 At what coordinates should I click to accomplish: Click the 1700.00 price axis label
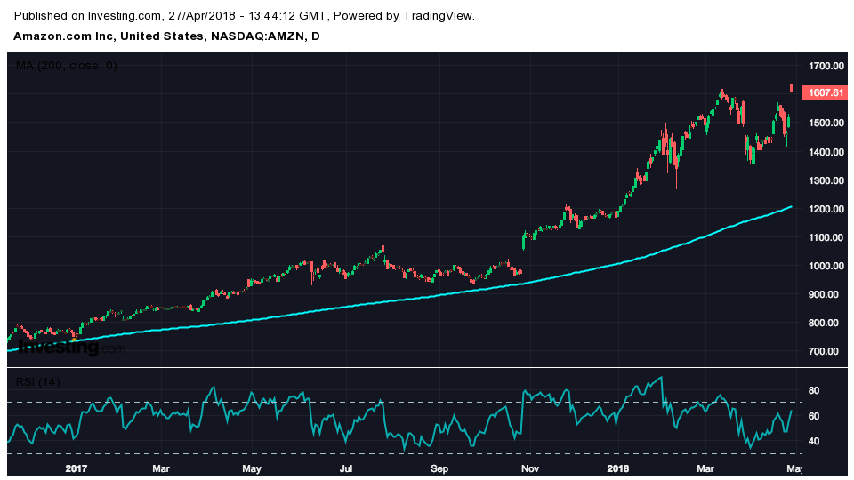point(826,67)
